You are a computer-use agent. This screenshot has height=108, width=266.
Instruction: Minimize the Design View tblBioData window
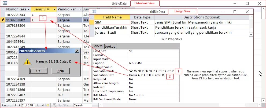coord(222,12)
